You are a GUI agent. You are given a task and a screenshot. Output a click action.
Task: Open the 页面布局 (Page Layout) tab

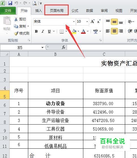coord(56,10)
